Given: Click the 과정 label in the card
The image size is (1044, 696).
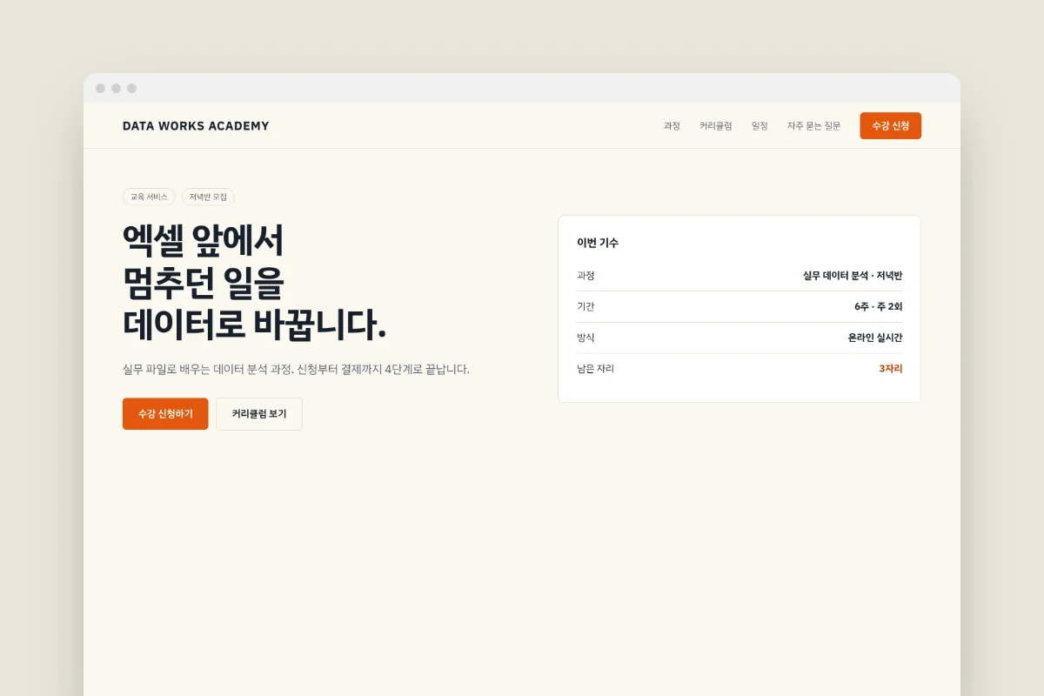Looking at the screenshot, I should click(x=586, y=276).
